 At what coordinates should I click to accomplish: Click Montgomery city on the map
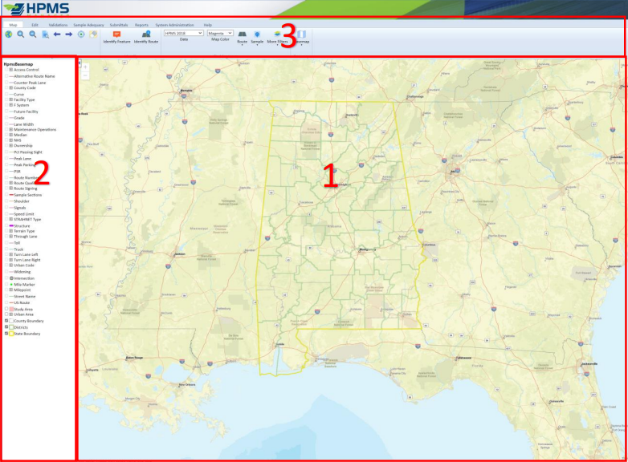pyautogui.click(x=366, y=249)
